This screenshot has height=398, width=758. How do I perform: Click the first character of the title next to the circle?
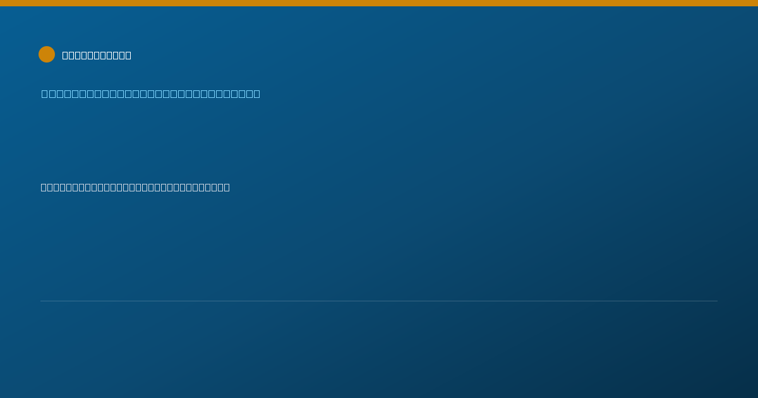pos(65,56)
